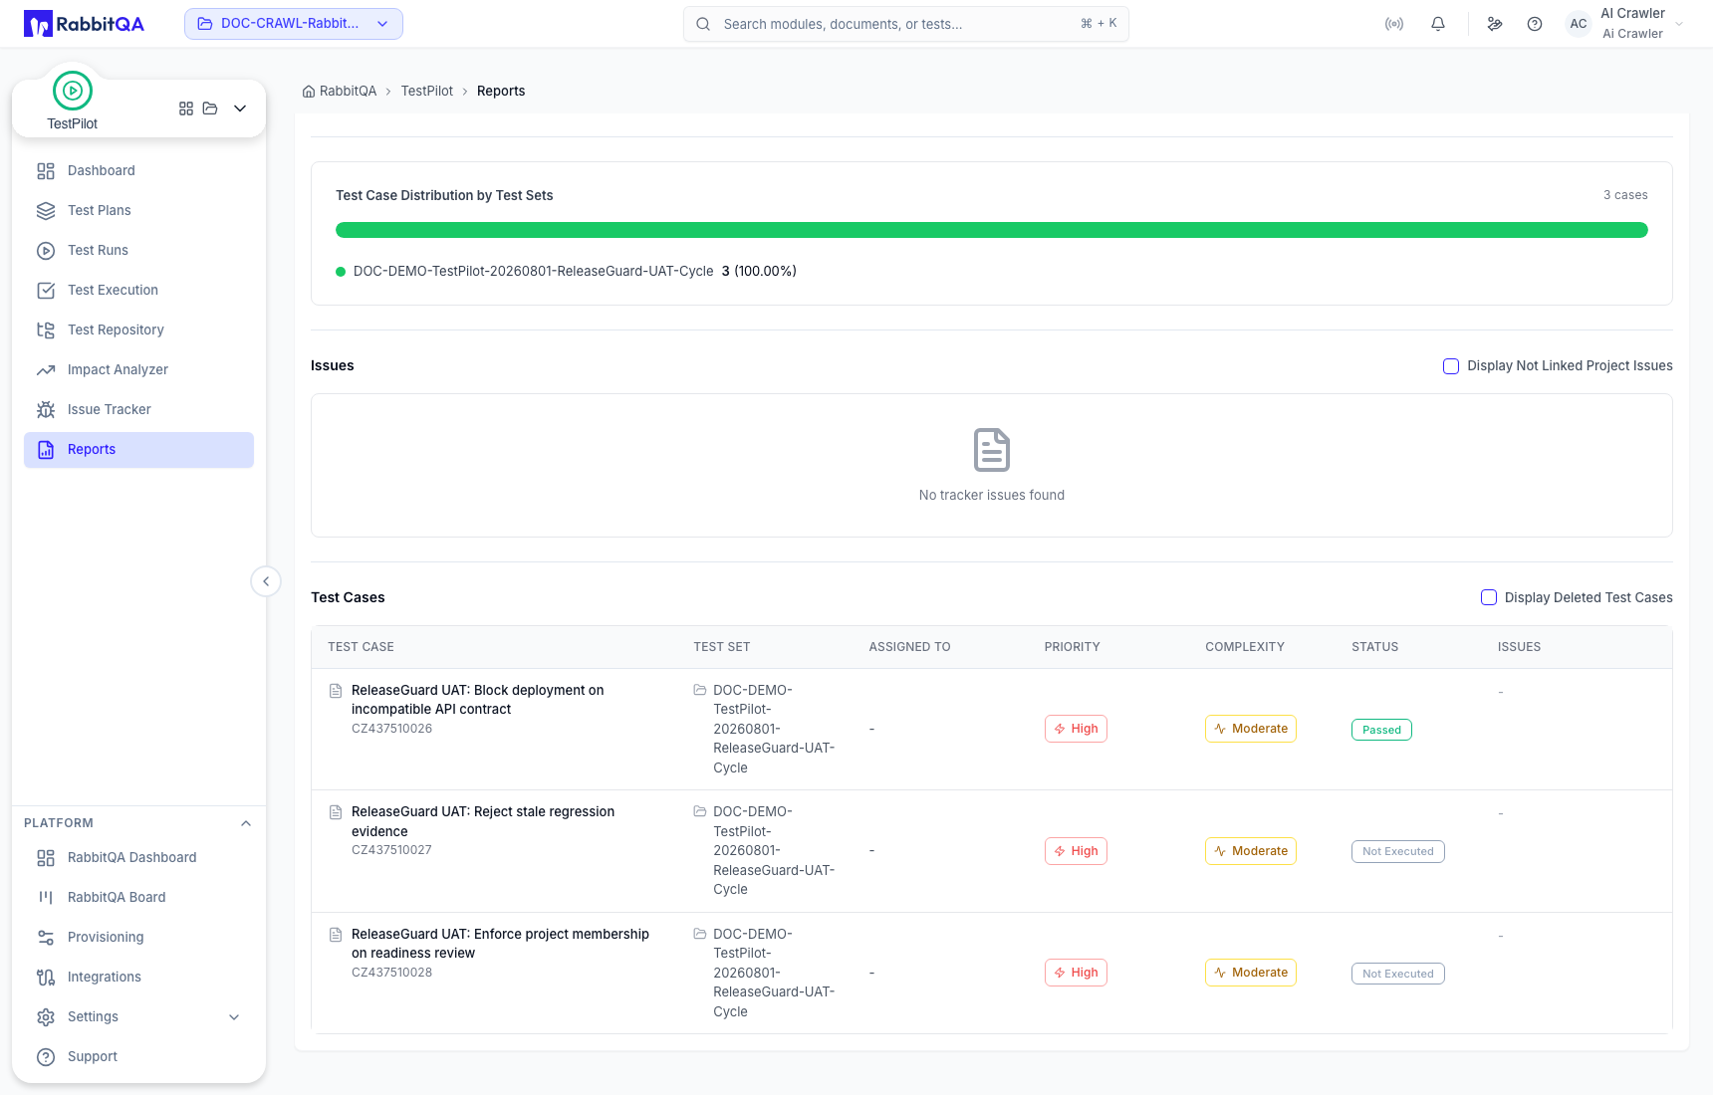Screen dimensions: 1713x1095
Task: Expand the AI Crawler account menu chevron
Action: pos(1680,24)
